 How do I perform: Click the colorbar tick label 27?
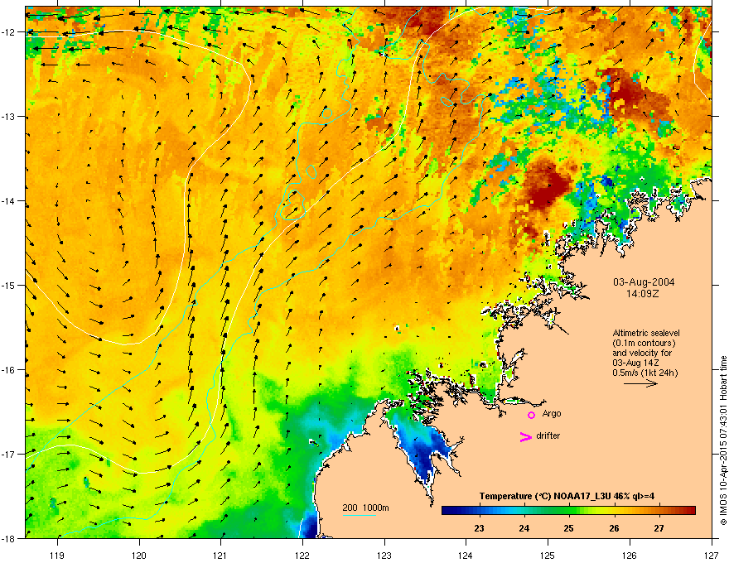[659, 528]
